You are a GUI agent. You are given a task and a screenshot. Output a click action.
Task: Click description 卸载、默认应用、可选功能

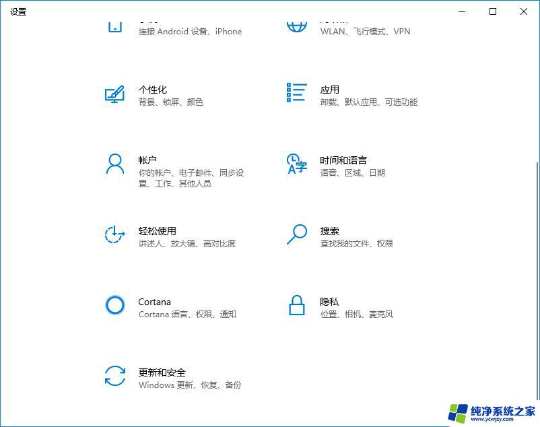click(369, 102)
